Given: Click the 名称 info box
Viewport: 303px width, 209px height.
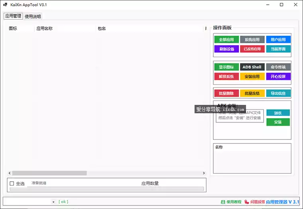Looking at the screenshot, I should (x=252, y=158).
